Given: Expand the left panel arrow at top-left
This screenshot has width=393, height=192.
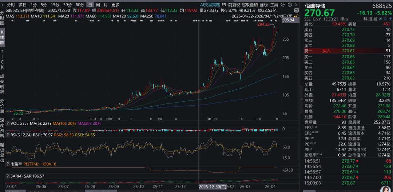Looking at the screenshot, I should click(x=2, y=5).
